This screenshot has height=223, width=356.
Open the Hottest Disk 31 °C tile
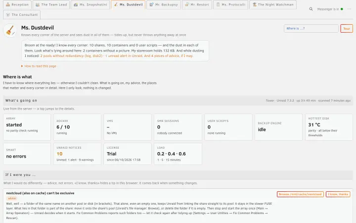329,127
